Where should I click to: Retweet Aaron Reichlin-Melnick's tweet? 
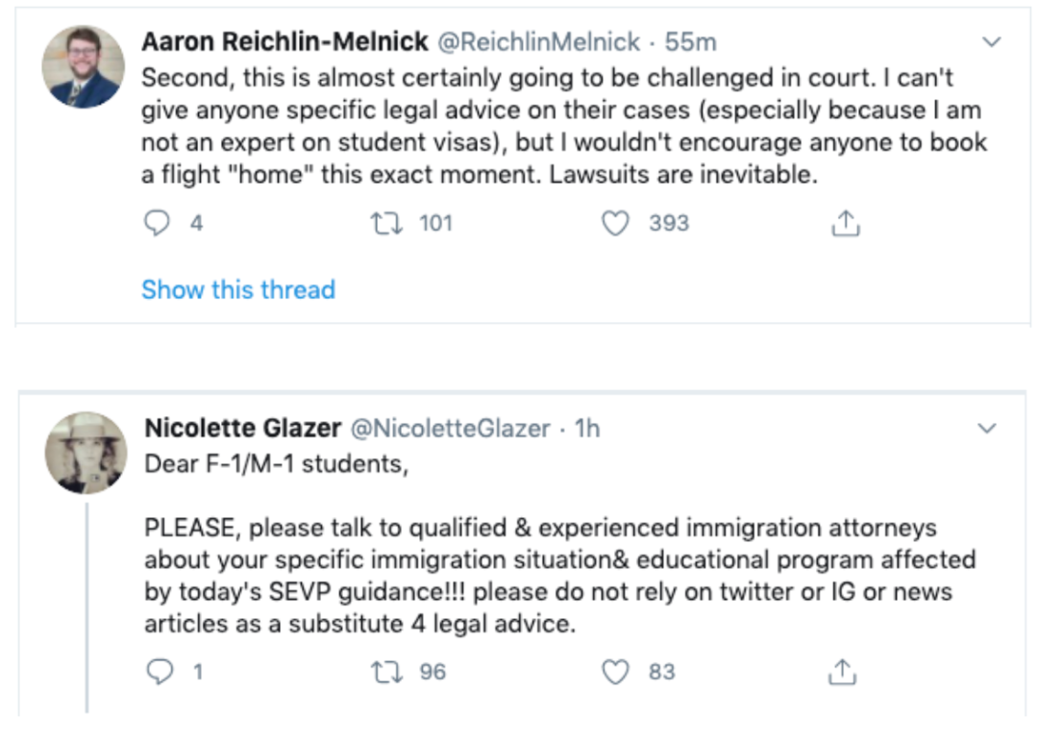[386, 223]
